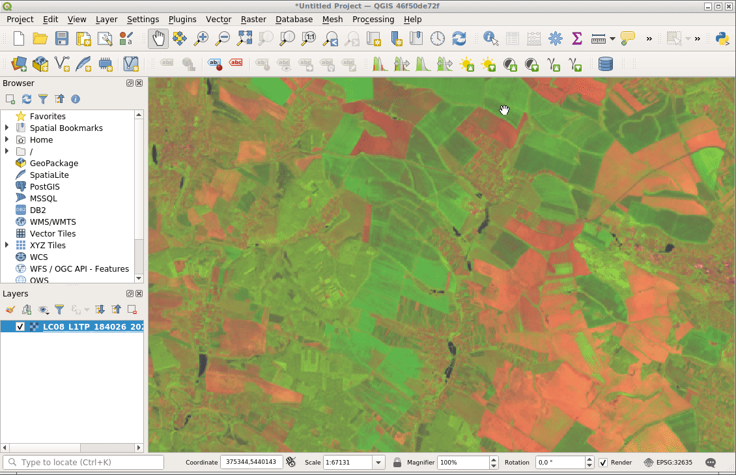Click the Refresh map icon
736x475 pixels.
point(459,38)
